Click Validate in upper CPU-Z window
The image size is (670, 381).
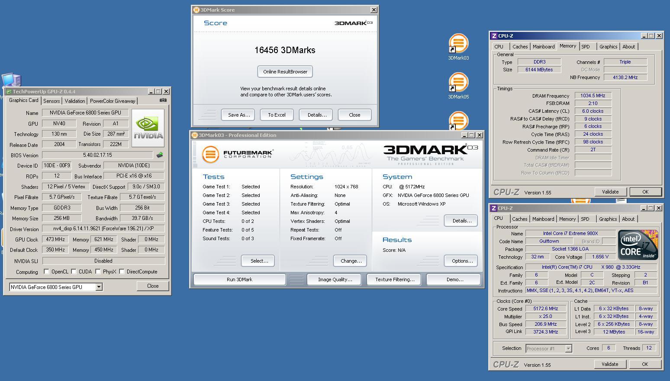pyautogui.click(x=610, y=192)
